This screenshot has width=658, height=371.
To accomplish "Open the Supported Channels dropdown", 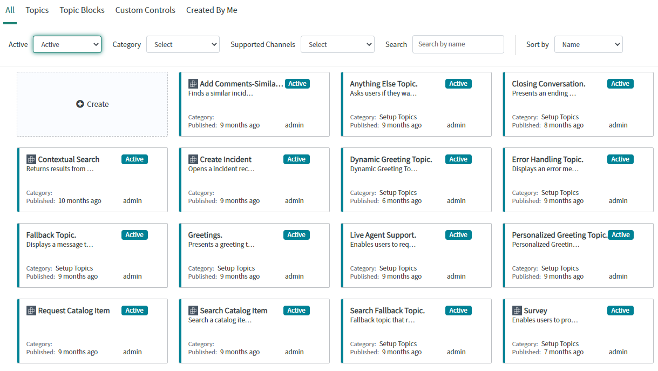I will 337,44.
